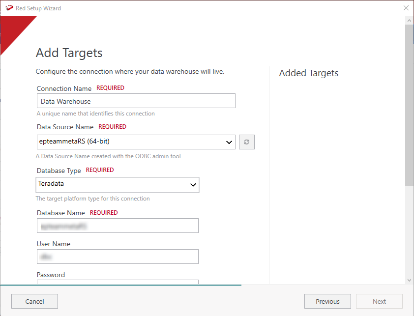Select the User Name input box
414x316 pixels.
(x=118, y=257)
